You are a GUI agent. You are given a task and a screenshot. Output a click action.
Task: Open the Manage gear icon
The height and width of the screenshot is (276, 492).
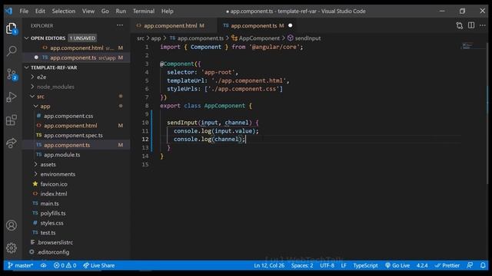pyautogui.click(x=12, y=248)
